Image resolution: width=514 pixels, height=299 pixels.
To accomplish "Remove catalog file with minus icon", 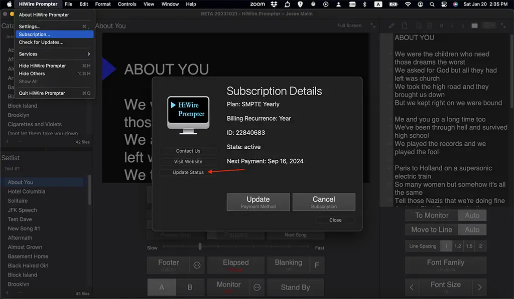I will point(20,141).
